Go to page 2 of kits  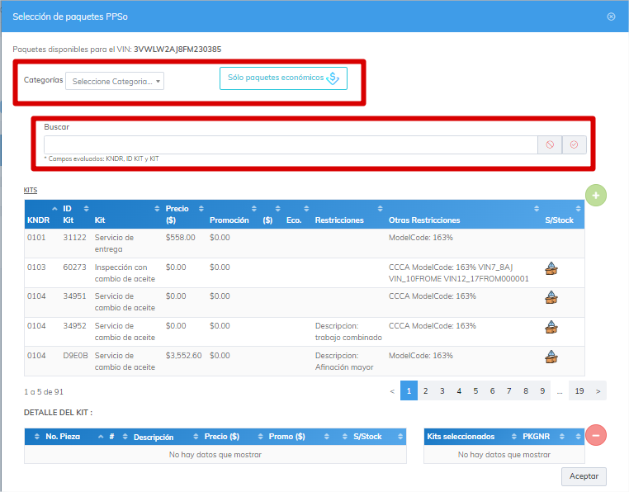coord(425,391)
